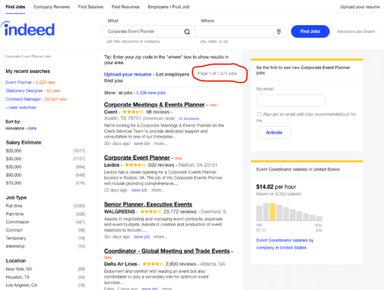Open Advanced Job Search link
This screenshot has height=290, width=384.
[x=356, y=32]
